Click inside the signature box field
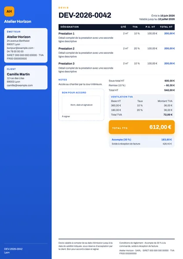 tap(81, 105)
